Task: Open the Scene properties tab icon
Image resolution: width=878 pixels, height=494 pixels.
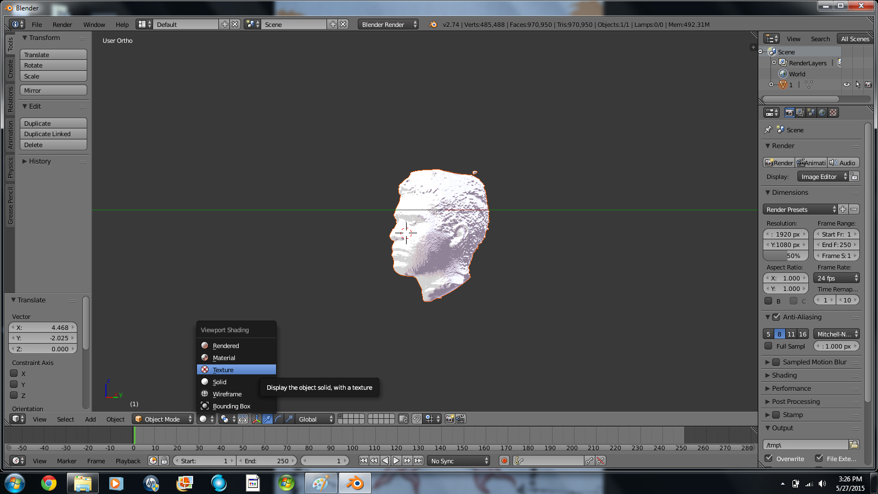Action: [x=811, y=113]
